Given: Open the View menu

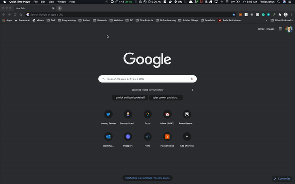Looking at the screenshot, I should click(x=51, y=2).
